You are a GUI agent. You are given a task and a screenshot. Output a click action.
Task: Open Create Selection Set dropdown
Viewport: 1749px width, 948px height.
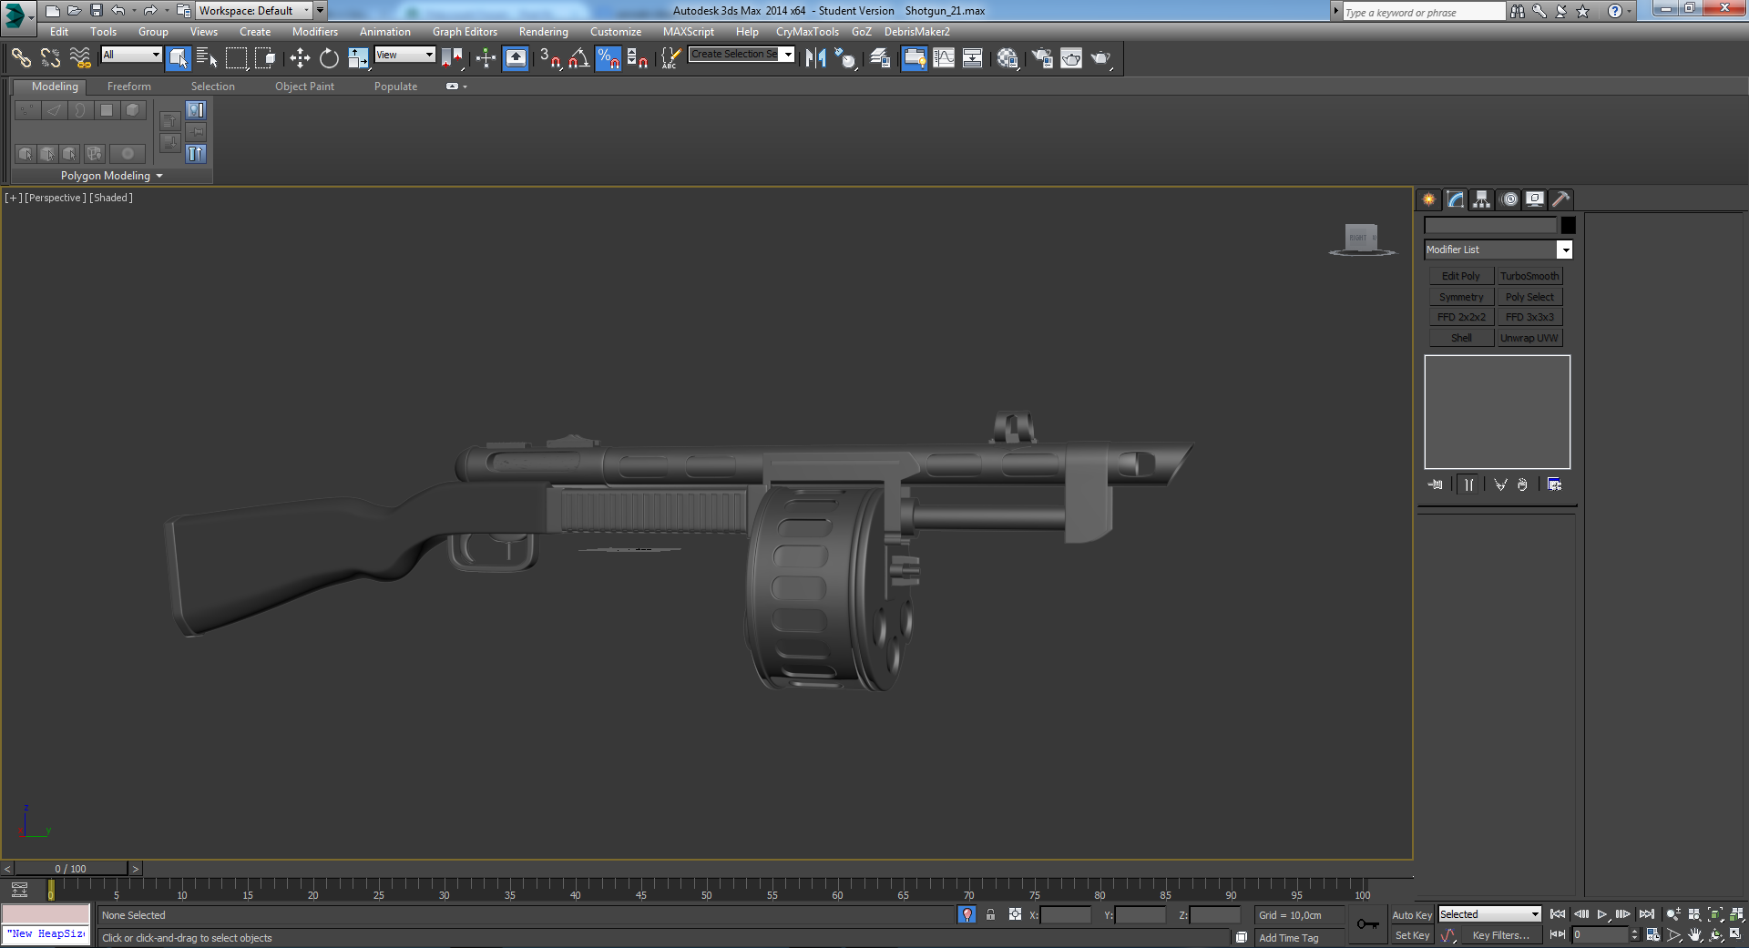(742, 55)
